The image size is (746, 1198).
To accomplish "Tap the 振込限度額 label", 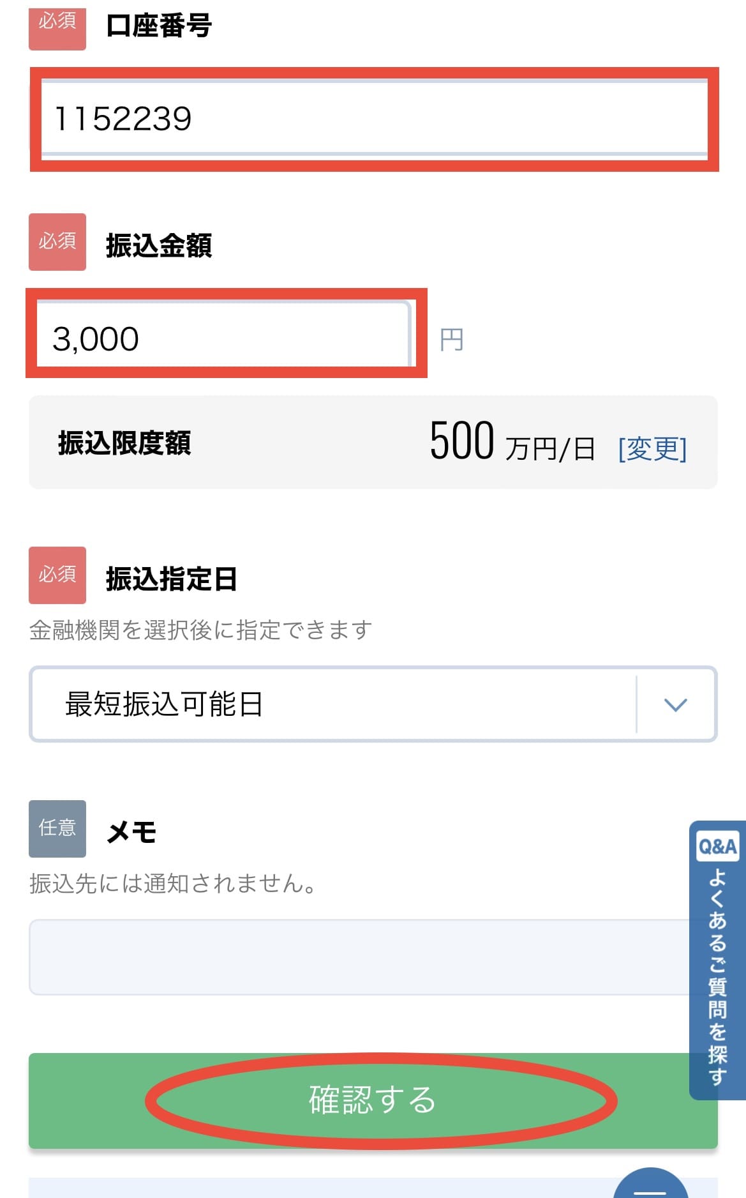I will click(x=124, y=443).
